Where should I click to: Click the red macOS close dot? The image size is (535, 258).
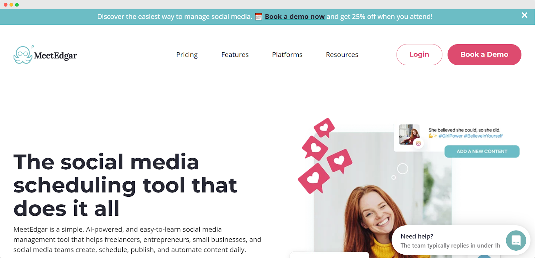(x=5, y=5)
